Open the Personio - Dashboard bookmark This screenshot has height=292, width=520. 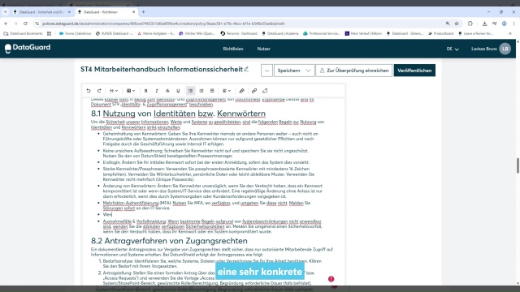click(239, 33)
